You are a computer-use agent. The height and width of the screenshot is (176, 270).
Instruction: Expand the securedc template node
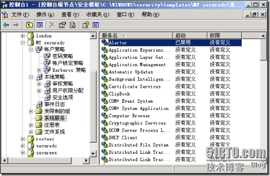[x=23, y=146]
